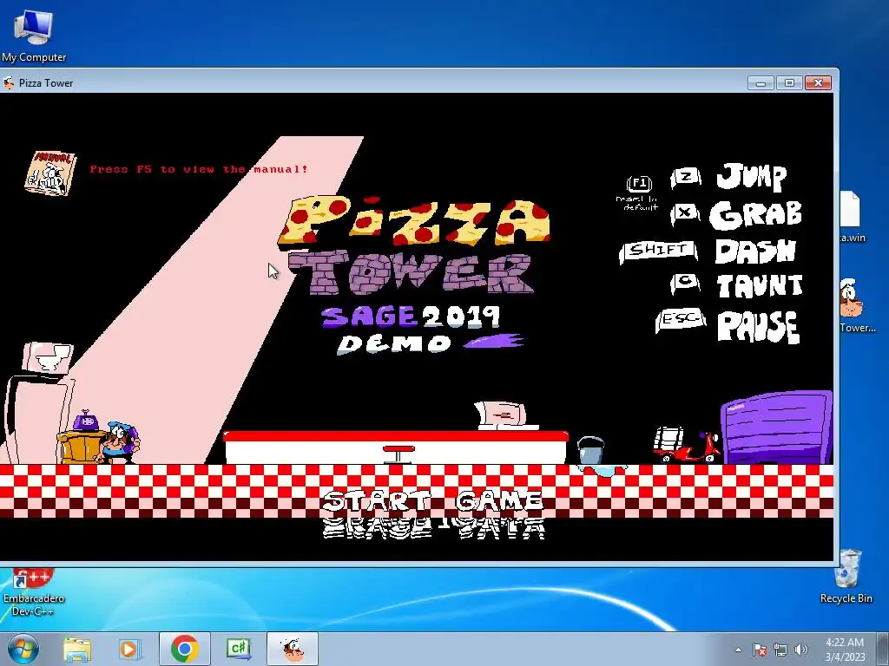Select START GAME on the title screen

[432, 501]
